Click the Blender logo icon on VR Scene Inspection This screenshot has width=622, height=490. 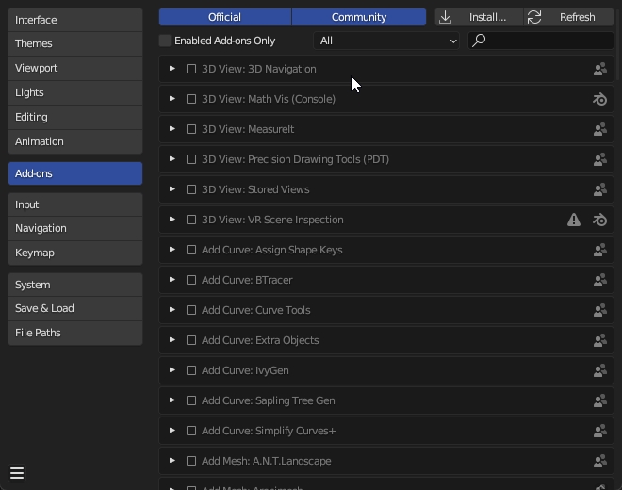599,220
